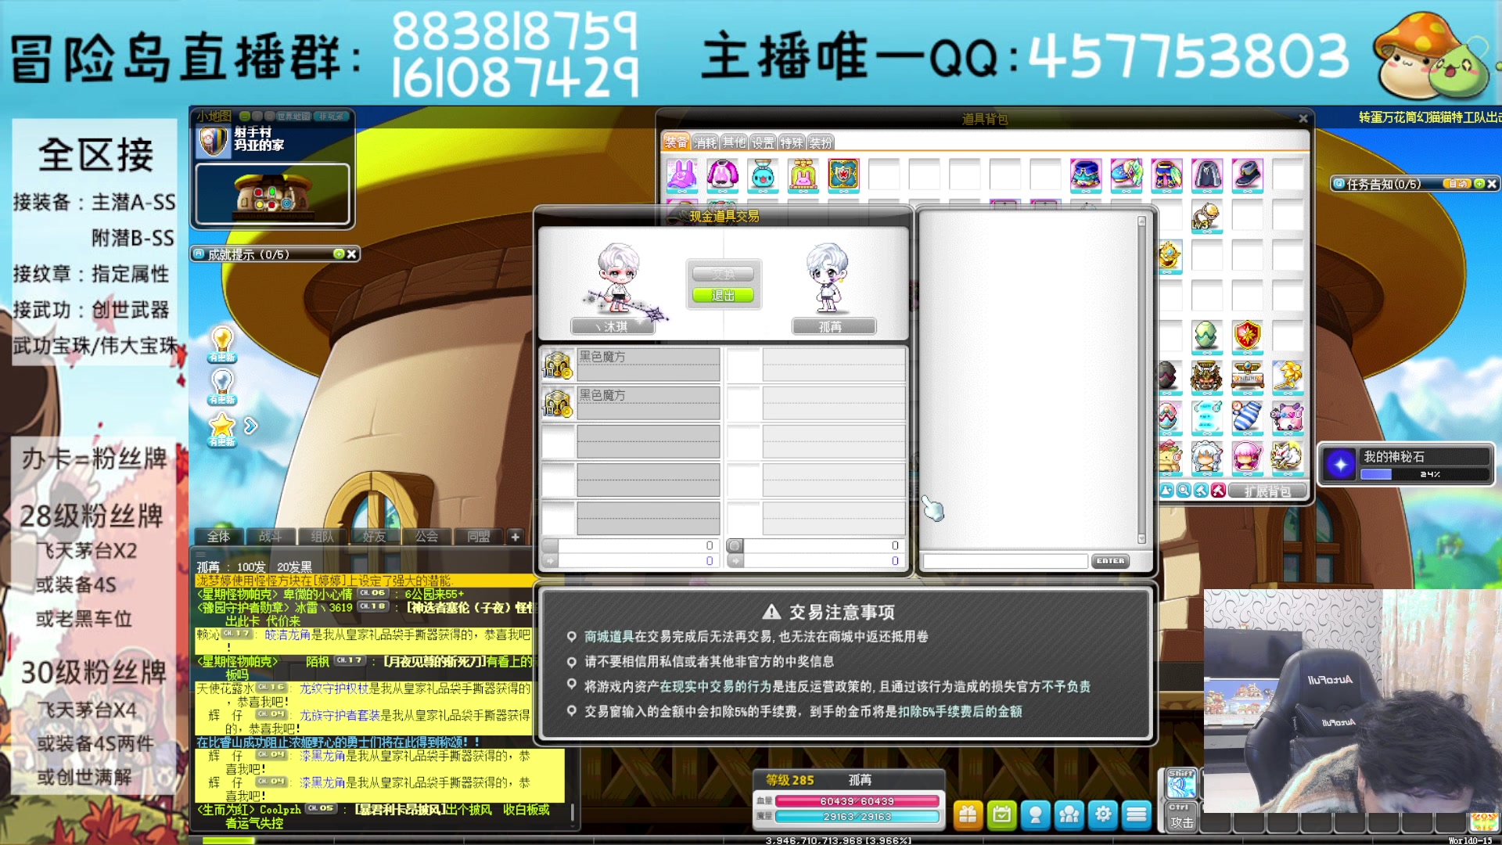The height and width of the screenshot is (845, 1502).
Task: Click the Lv3 golden ring item
Action: pos(1207,215)
